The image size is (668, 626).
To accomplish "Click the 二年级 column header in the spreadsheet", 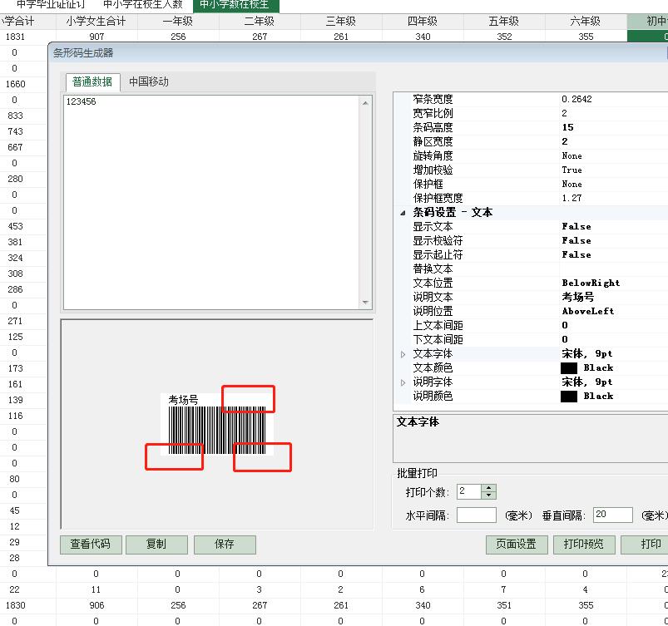I will [260, 22].
